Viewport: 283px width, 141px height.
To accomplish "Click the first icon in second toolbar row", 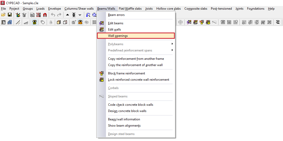I will tap(3, 22).
